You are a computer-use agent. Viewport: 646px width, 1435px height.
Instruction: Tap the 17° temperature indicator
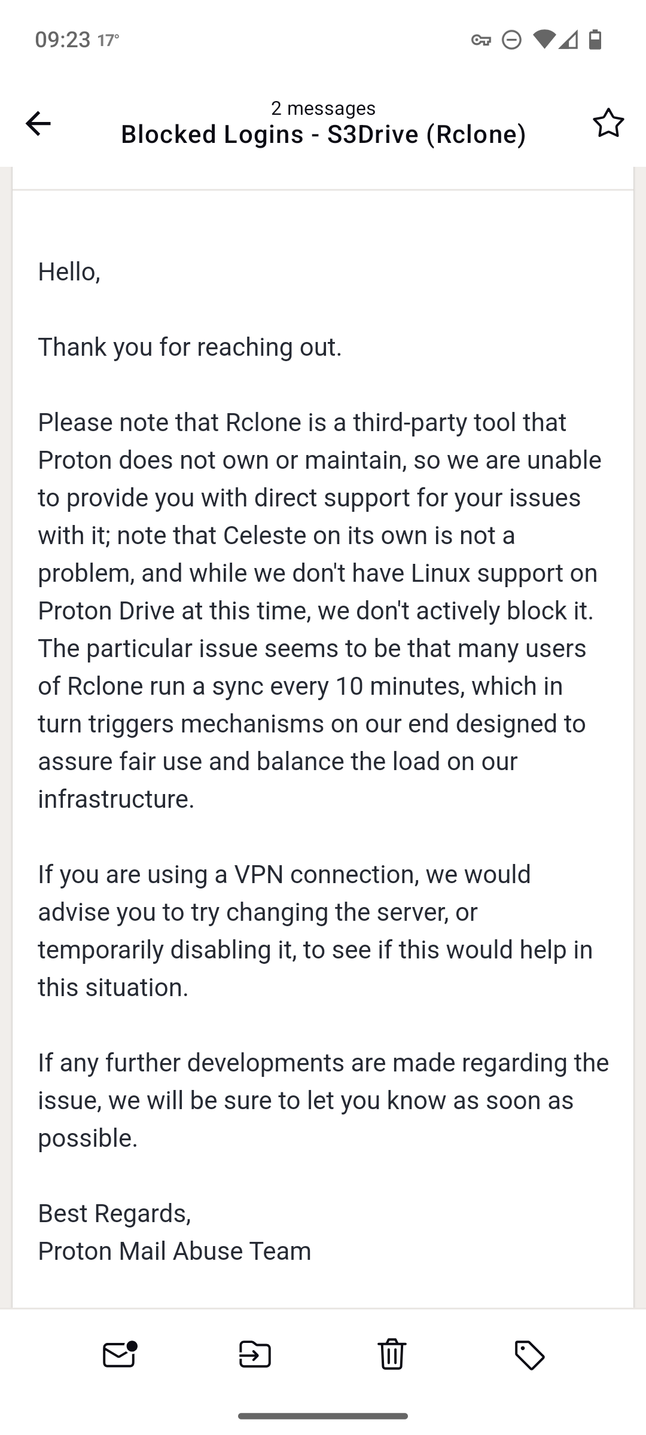108,40
